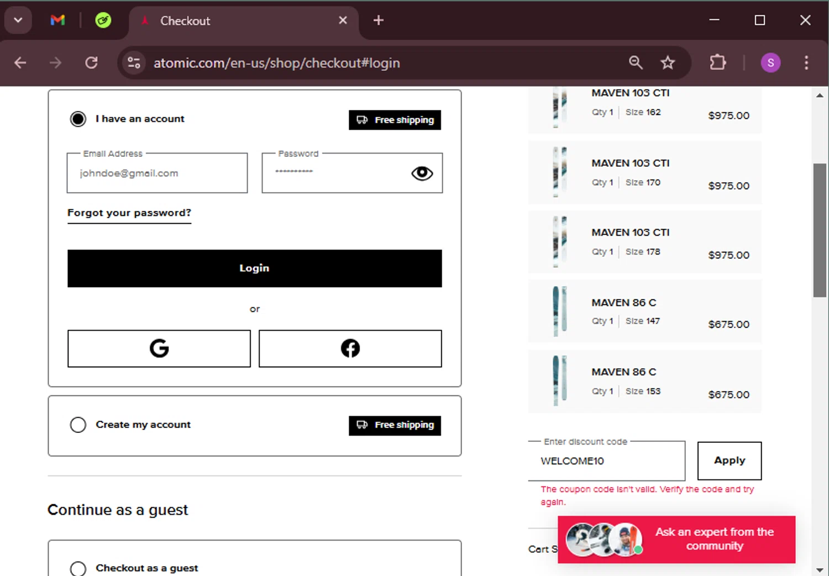Open the pinned Gmail tab
This screenshot has height=576, width=829.
pyautogui.click(x=57, y=20)
